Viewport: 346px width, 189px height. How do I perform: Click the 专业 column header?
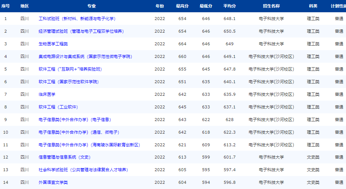tap(92, 6)
